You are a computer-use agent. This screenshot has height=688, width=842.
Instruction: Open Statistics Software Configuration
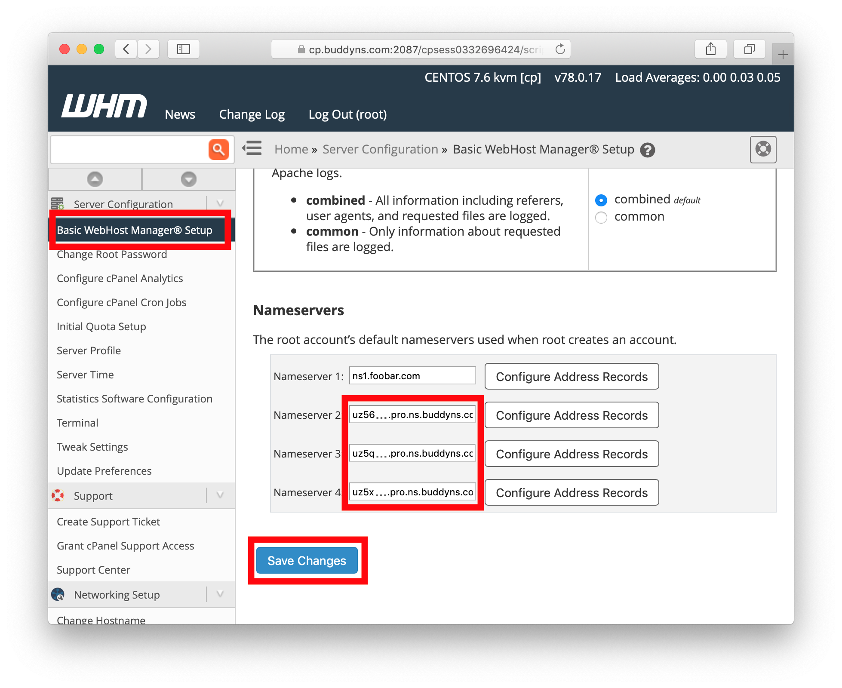[135, 399]
